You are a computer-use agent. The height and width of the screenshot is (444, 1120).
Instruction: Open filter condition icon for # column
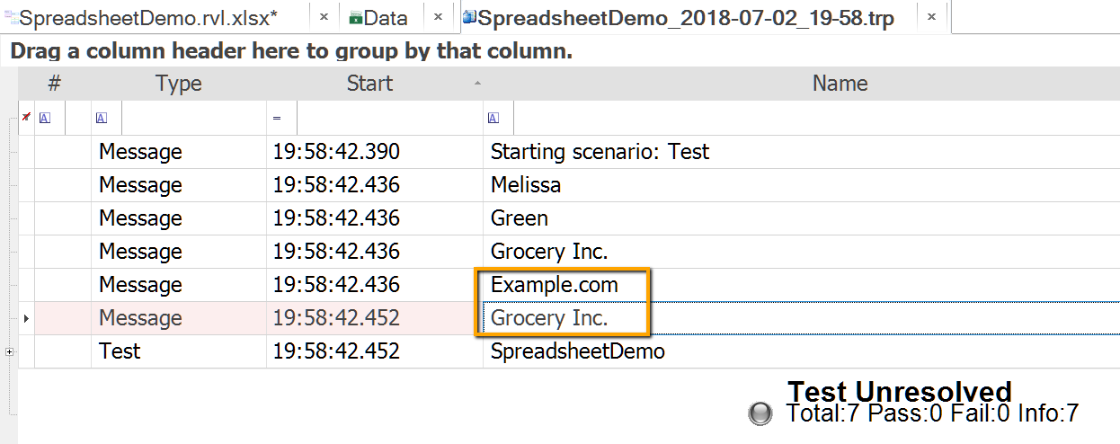click(x=45, y=118)
